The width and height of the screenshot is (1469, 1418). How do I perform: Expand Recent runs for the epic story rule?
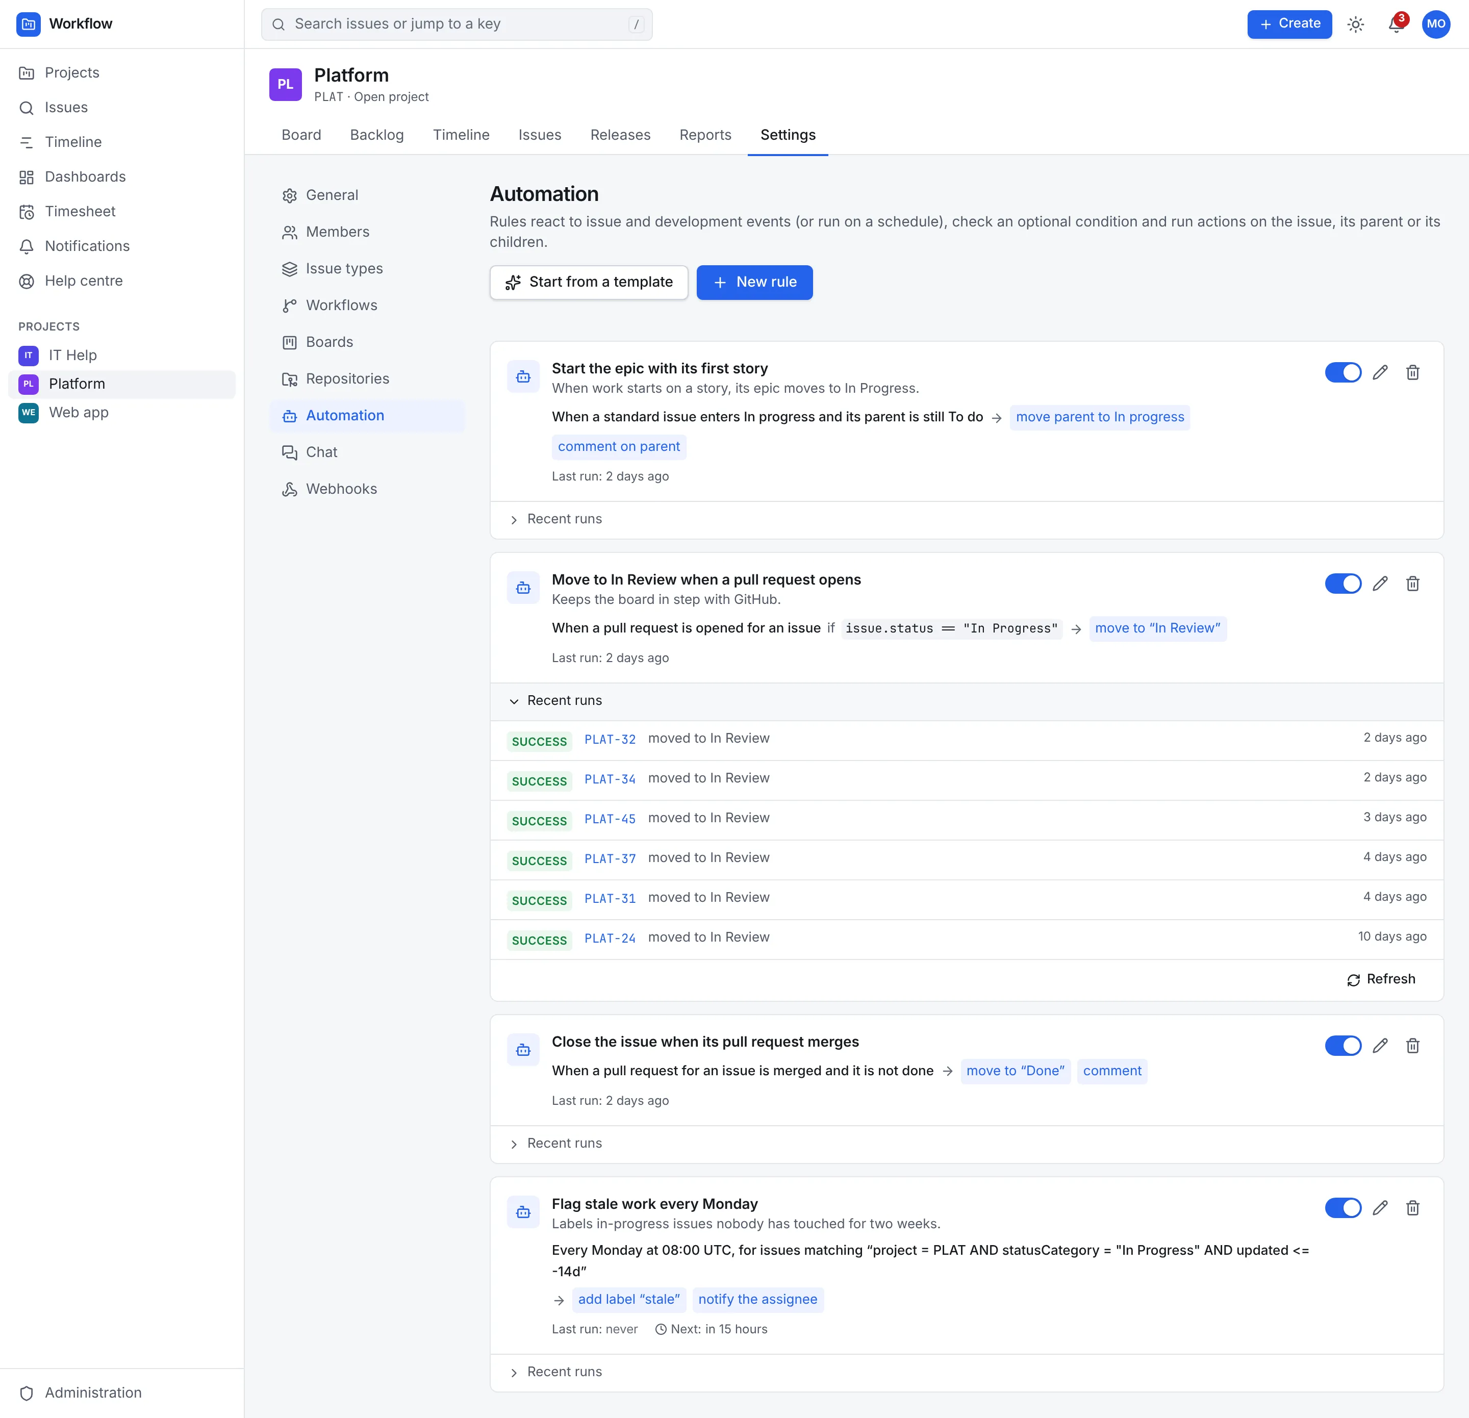pyautogui.click(x=966, y=519)
